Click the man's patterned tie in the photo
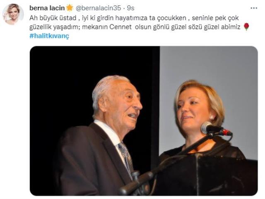The height and width of the screenshot is (199, 265). click(x=126, y=159)
